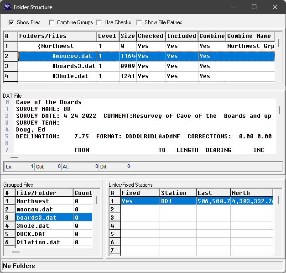Screen dimensions: 286x273
Task: Enable the Combine Groups checkbox
Action: click(x=52, y=22)
